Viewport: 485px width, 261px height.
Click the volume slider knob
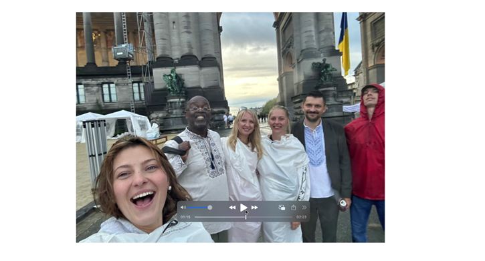pyautogui.click(x=210, y=208)
